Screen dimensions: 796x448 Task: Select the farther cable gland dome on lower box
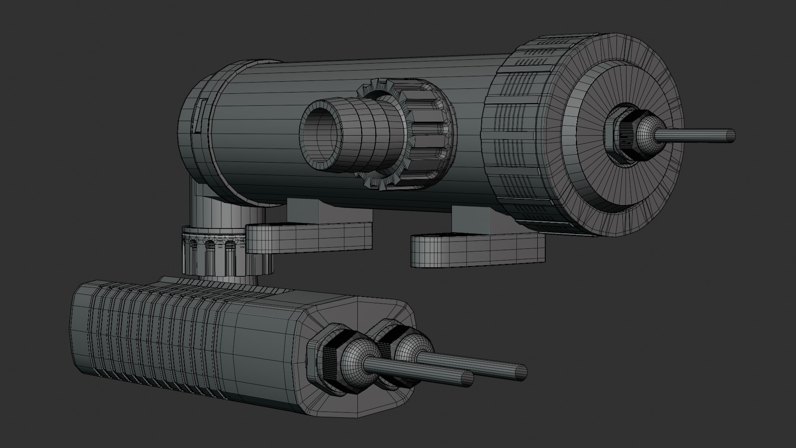click(x=406, y=345)
